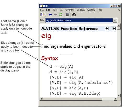Click the eig (MATLAB Functions) title field
The width and height of the screenshot is (124, 108).
[x=79, y=20]
